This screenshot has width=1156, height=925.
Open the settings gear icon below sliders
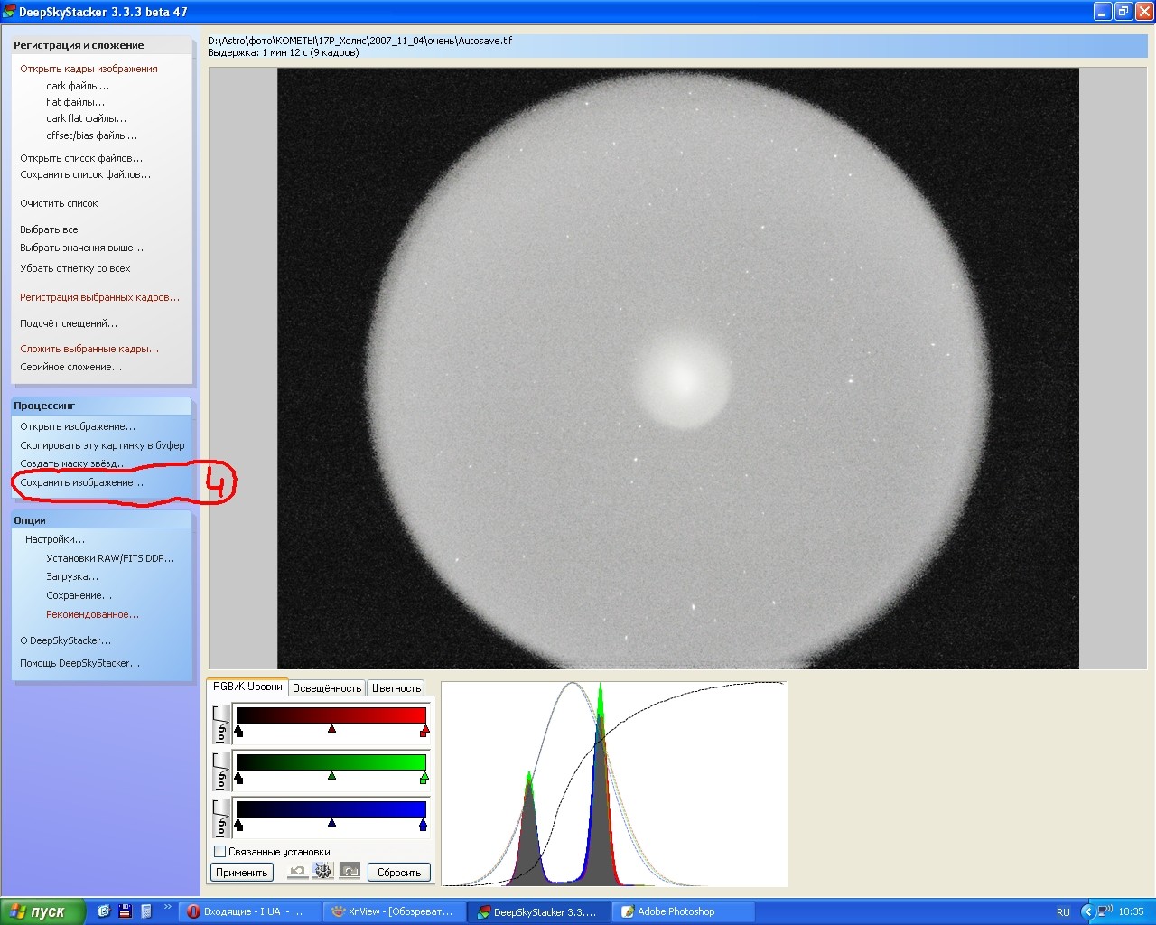click(x=322, y=872)
